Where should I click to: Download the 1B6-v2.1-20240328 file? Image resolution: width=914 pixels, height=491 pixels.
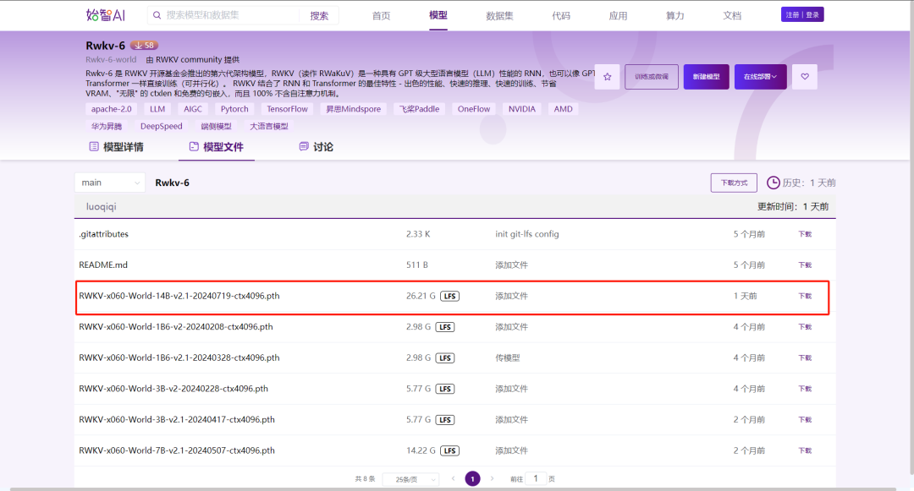tap(805, 357)
